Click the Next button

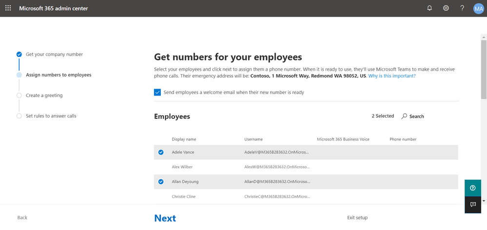[165, 218]
